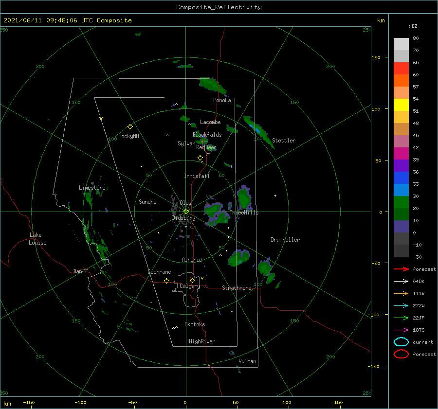The image size is (438, 409).
Task: Click the HighRiver town label
Action: (x=202, y=341)
